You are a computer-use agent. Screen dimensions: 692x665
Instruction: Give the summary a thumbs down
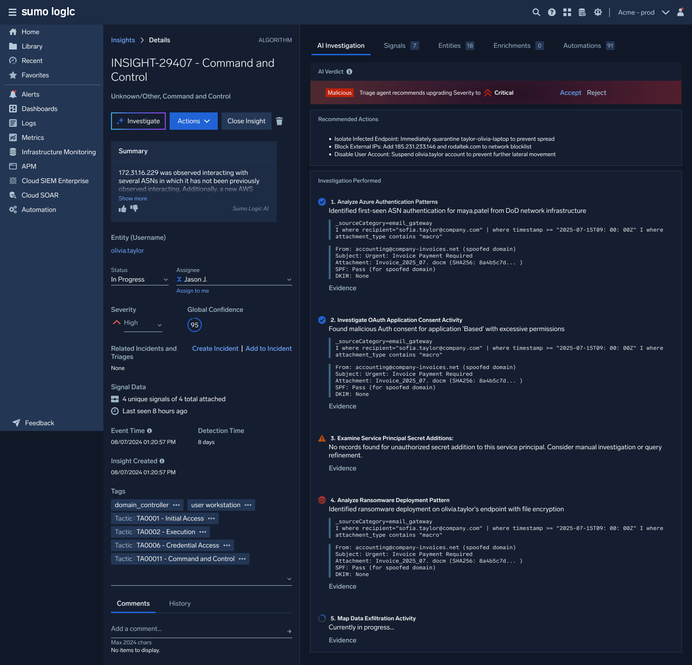click(134, 209)
